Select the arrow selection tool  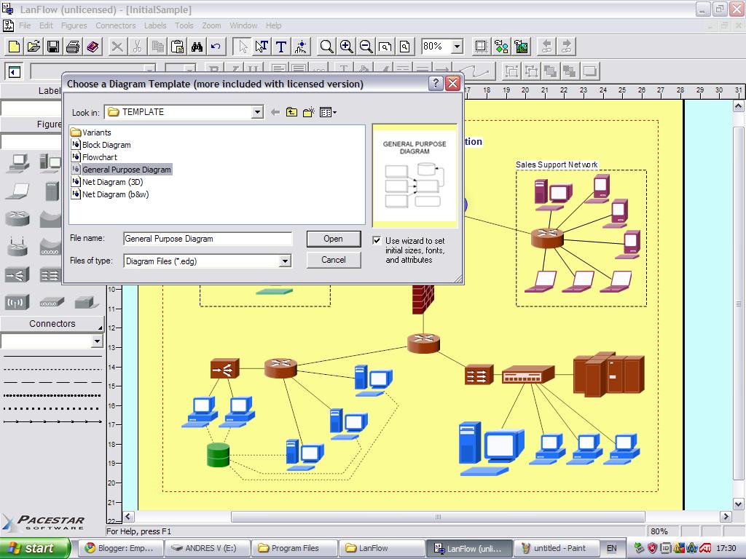point(243,47)
